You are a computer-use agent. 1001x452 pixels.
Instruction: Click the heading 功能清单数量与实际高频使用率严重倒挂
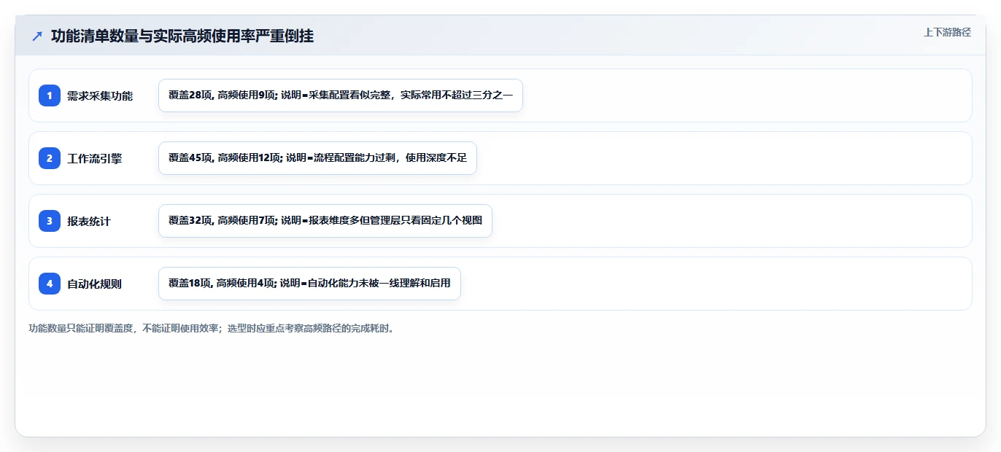[x=182, y=36]
